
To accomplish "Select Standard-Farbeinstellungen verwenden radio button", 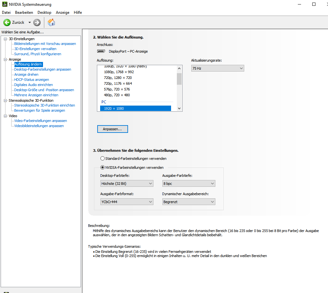I will point(102,159).
